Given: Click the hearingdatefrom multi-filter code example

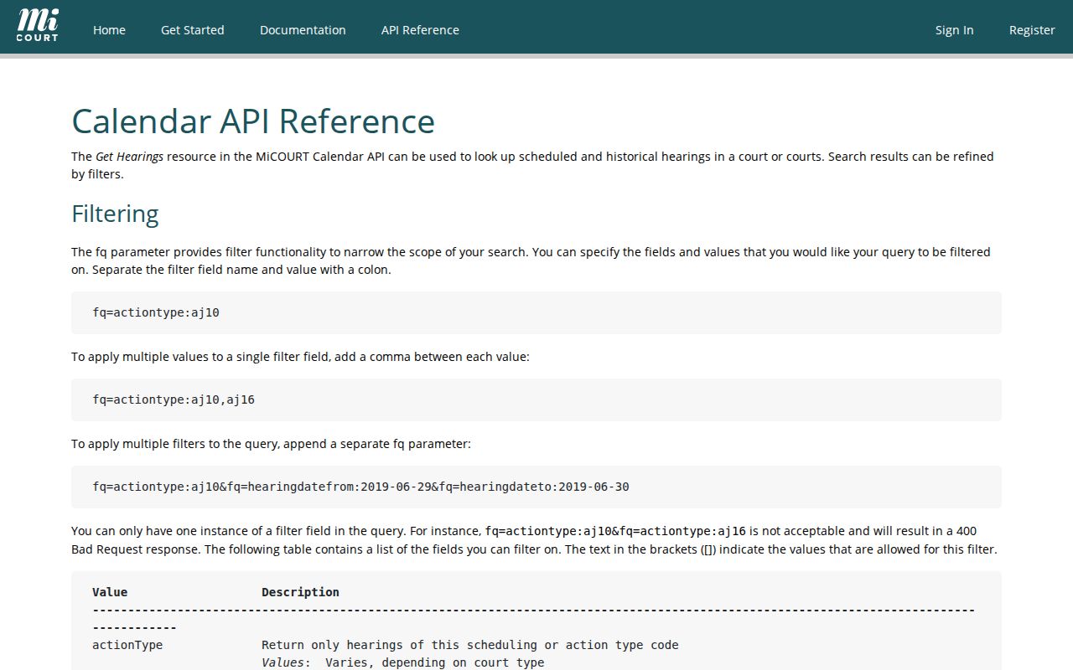Looking at the screenshot, I should tap(536, 487).
